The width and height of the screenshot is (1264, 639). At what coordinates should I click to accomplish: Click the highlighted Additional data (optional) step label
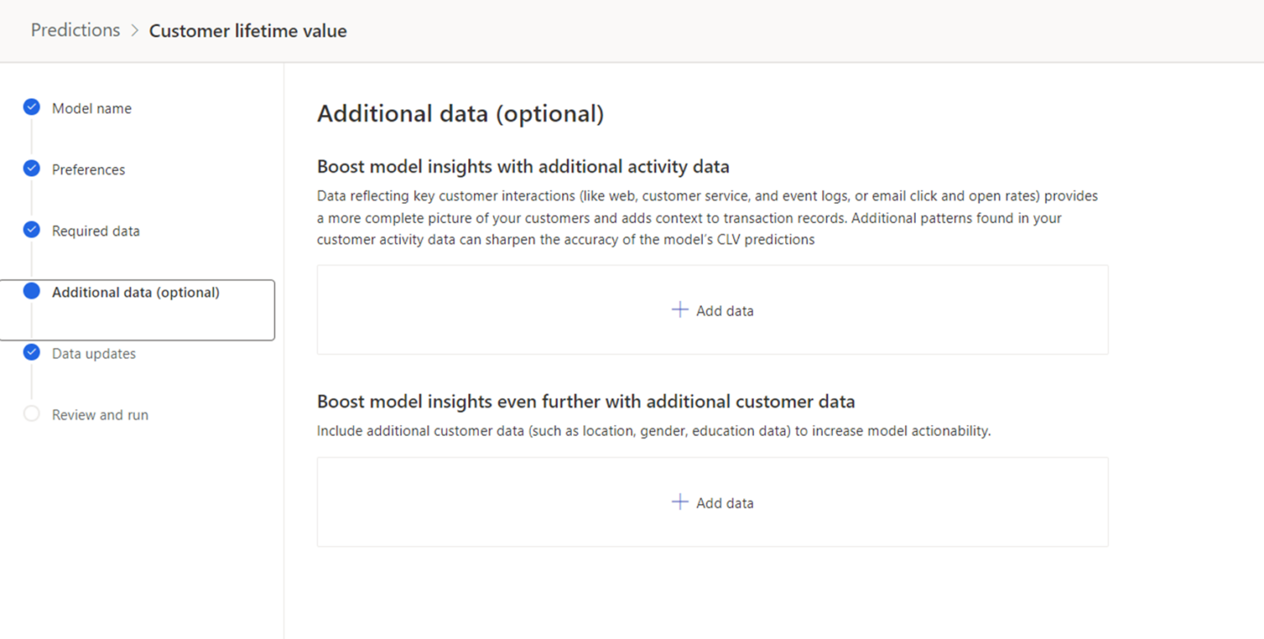tap(136, 292)
